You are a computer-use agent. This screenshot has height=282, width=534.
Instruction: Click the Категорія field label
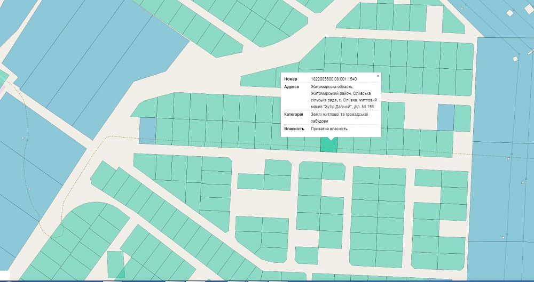[294, 114]
